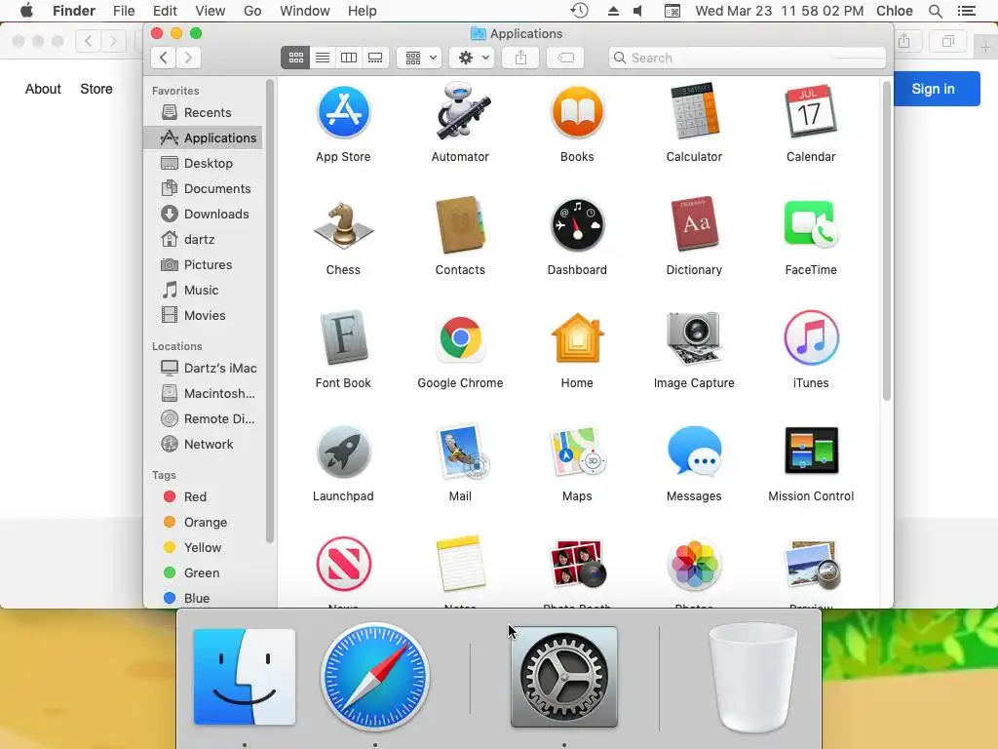Select the Image Capture app
Screen dimensions: 998x749
[x=694, y=338]
